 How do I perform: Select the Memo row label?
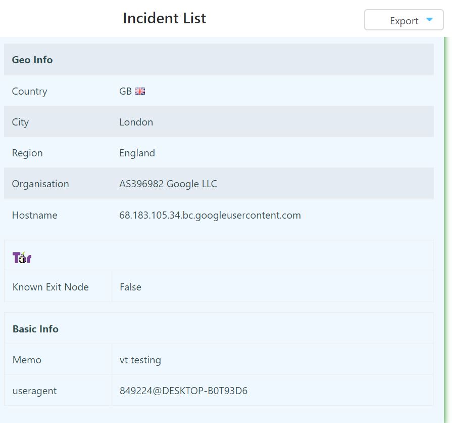27,360
